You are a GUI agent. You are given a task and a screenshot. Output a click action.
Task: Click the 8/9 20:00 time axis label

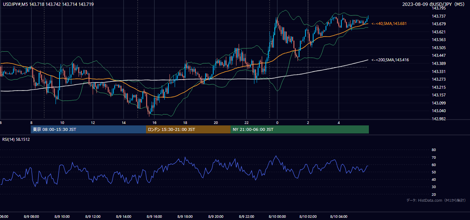tap(216, 217)
